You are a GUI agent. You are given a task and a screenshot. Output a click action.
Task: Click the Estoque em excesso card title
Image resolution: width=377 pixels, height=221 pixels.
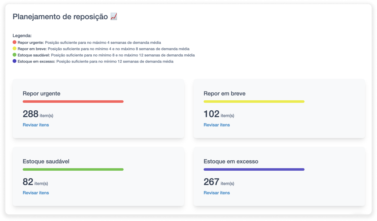pyautogui.click(x=231, y=161)
